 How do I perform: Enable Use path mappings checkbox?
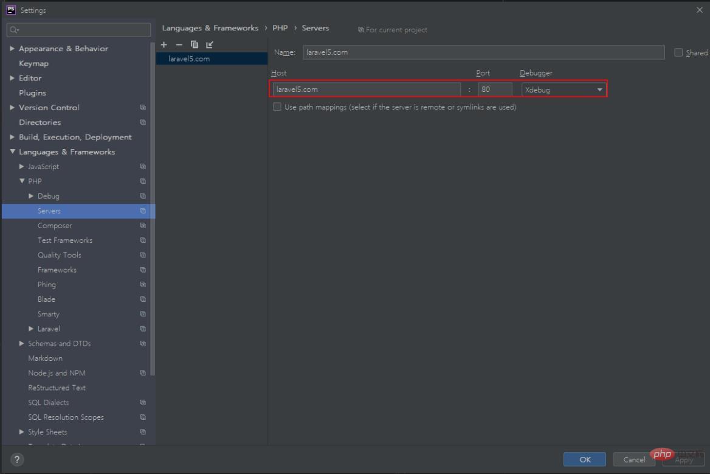click(x=277, y=107)
